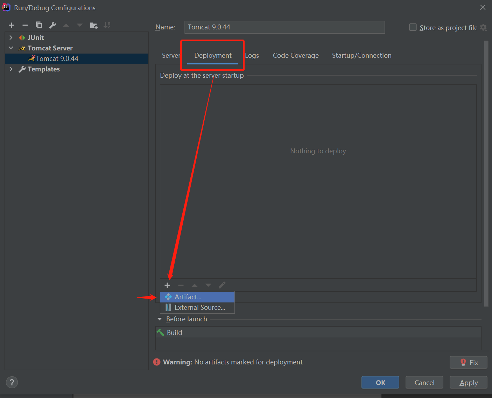This screenshot has width=492, height=398.
Task: Move configuration down in left toolbar
Action: pyautogui.click(x=80, y=25)
